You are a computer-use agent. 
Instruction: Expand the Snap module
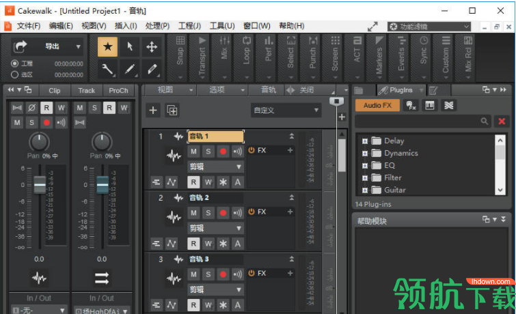[x=180, y=58]
